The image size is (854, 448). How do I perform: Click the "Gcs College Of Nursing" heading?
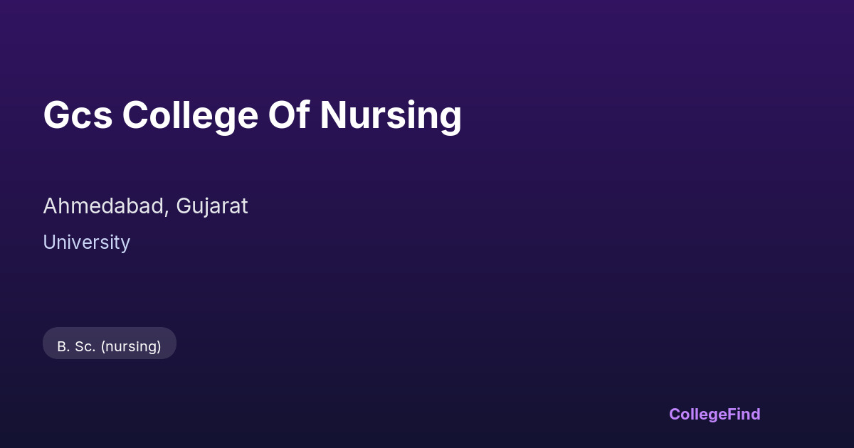coord(252,115)
